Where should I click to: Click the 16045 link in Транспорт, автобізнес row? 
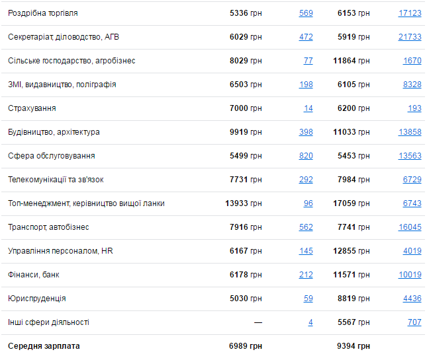point(410,227)
